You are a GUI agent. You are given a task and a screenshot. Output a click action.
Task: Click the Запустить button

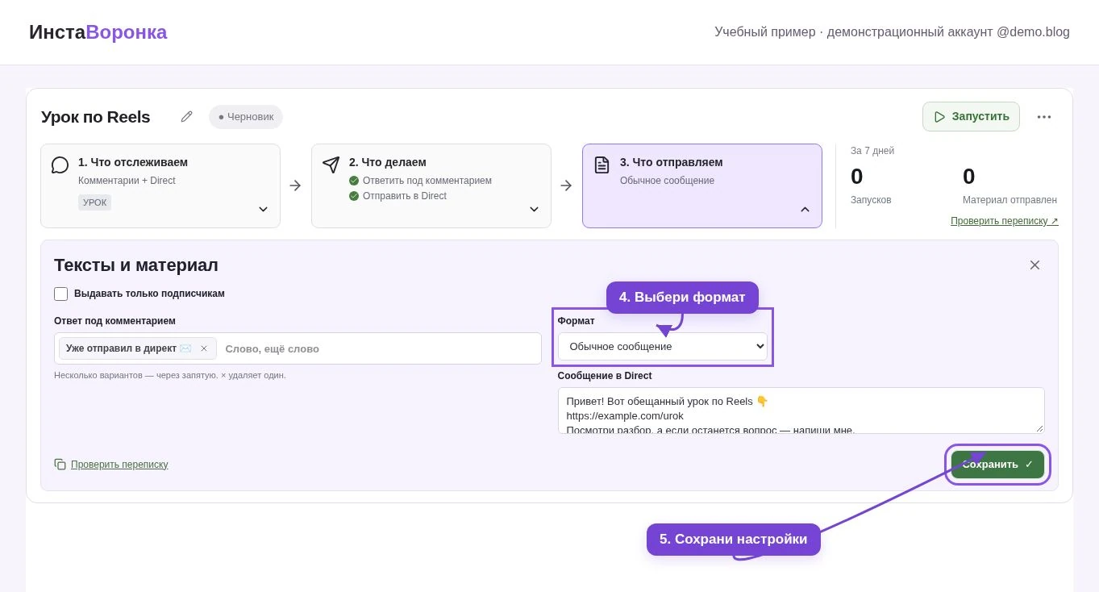coord(971,117)
